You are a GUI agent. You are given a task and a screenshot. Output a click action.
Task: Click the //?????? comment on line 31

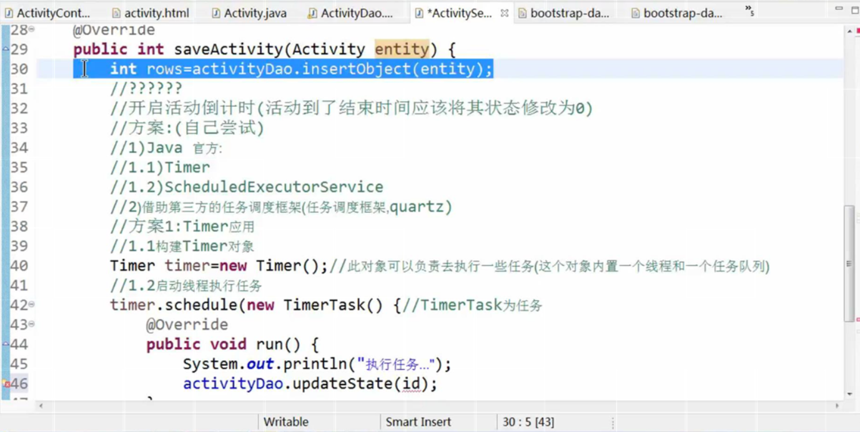pyautogui.click(x=146, y=89)
